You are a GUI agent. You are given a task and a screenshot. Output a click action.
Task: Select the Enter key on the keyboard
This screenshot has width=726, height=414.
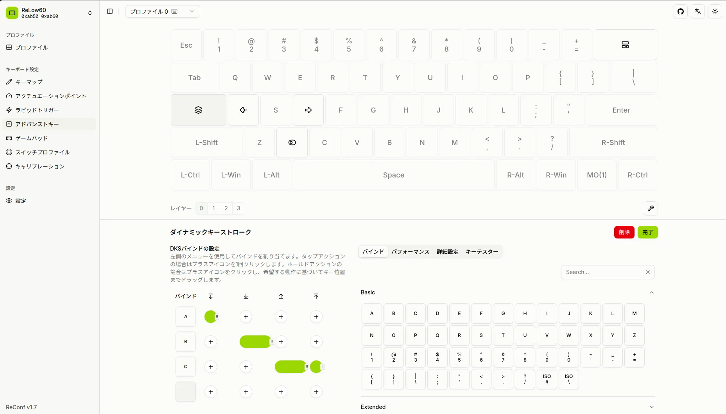621,110
